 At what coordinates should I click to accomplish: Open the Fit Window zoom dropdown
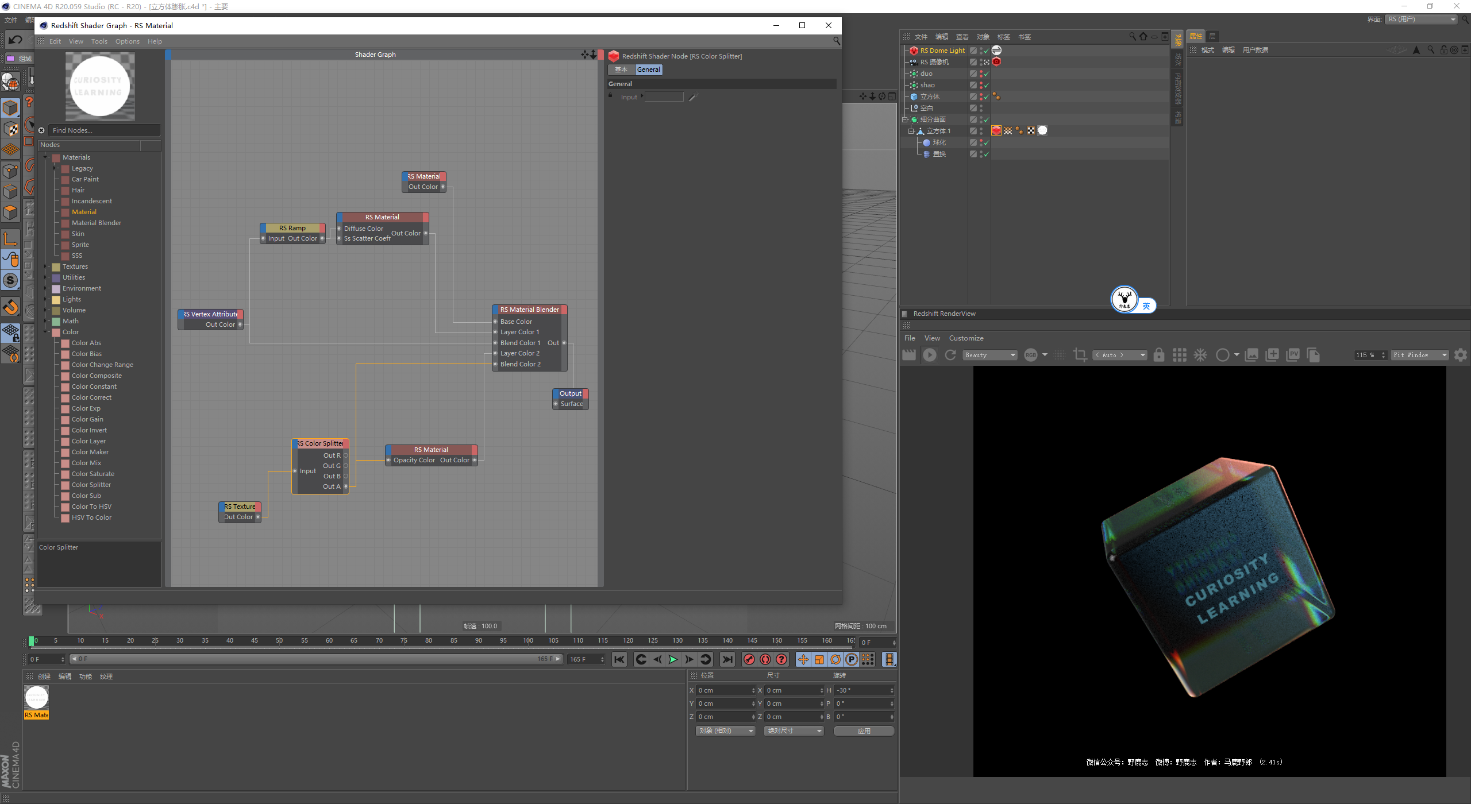[x=1419, y=355]
